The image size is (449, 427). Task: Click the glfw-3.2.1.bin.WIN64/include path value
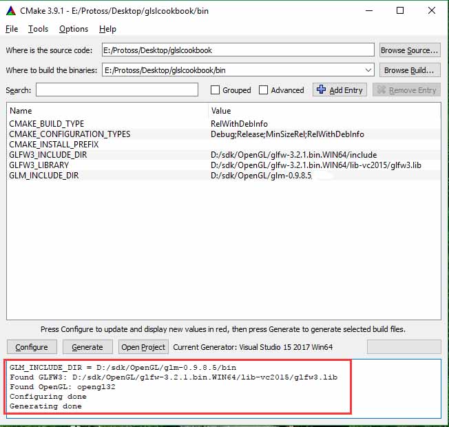tap(294, 155)
